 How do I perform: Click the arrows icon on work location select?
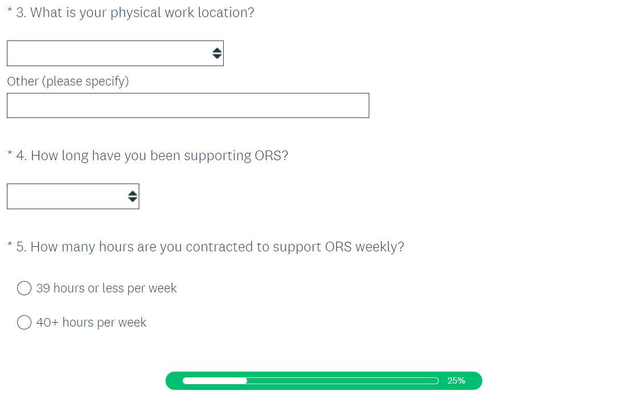[217, 54]
